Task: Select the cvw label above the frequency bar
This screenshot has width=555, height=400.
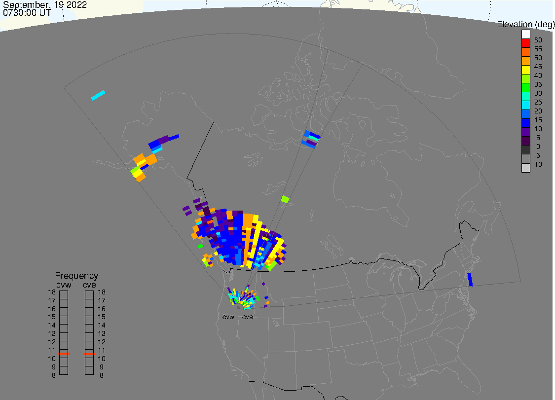Action: tap(64, 285)
